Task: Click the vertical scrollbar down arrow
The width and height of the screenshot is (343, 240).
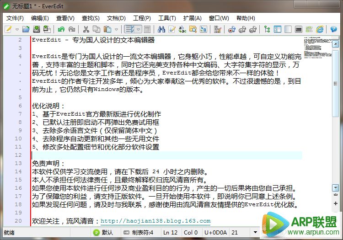Action: [335, 188]
